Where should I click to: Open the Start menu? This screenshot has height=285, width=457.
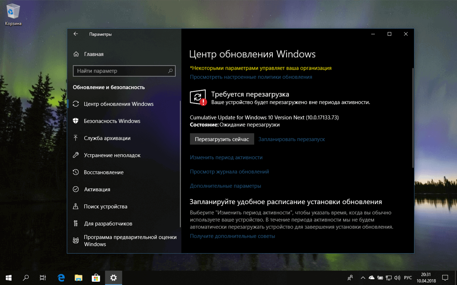click(8, 278)
